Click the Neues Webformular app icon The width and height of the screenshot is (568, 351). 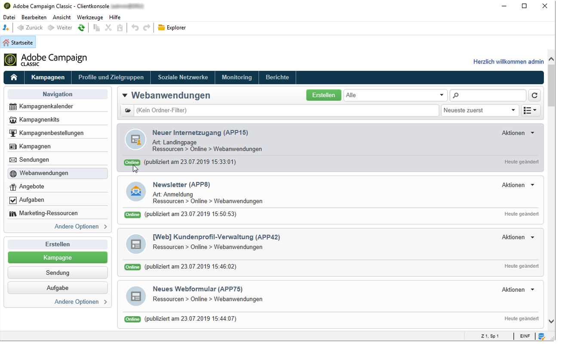(x=136, y=297)
